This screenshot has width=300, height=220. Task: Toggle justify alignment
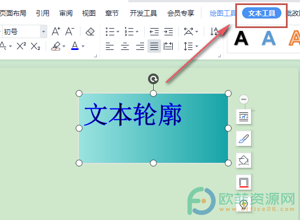[154, 46]
